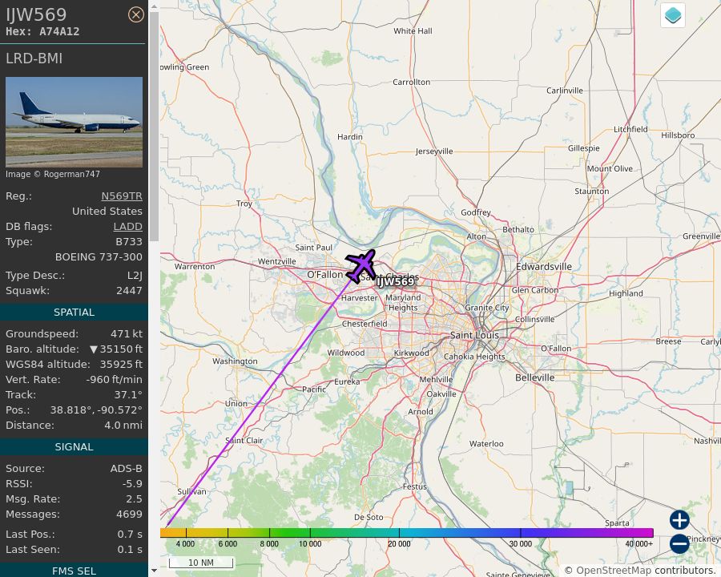Collapse the SIGNAL section header
721x577 pixels.
pyautogui.click(x=74, y=446)
